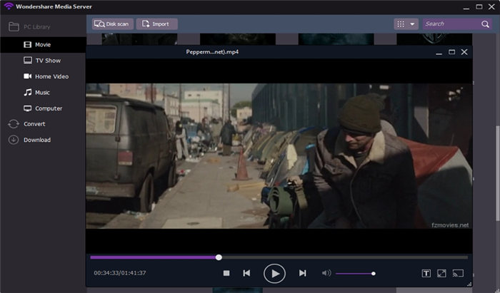The height and width of the screenshot is (293, 500).
Task: Click the Wondershare Media Server logo icon
Action: pos(9,6)
